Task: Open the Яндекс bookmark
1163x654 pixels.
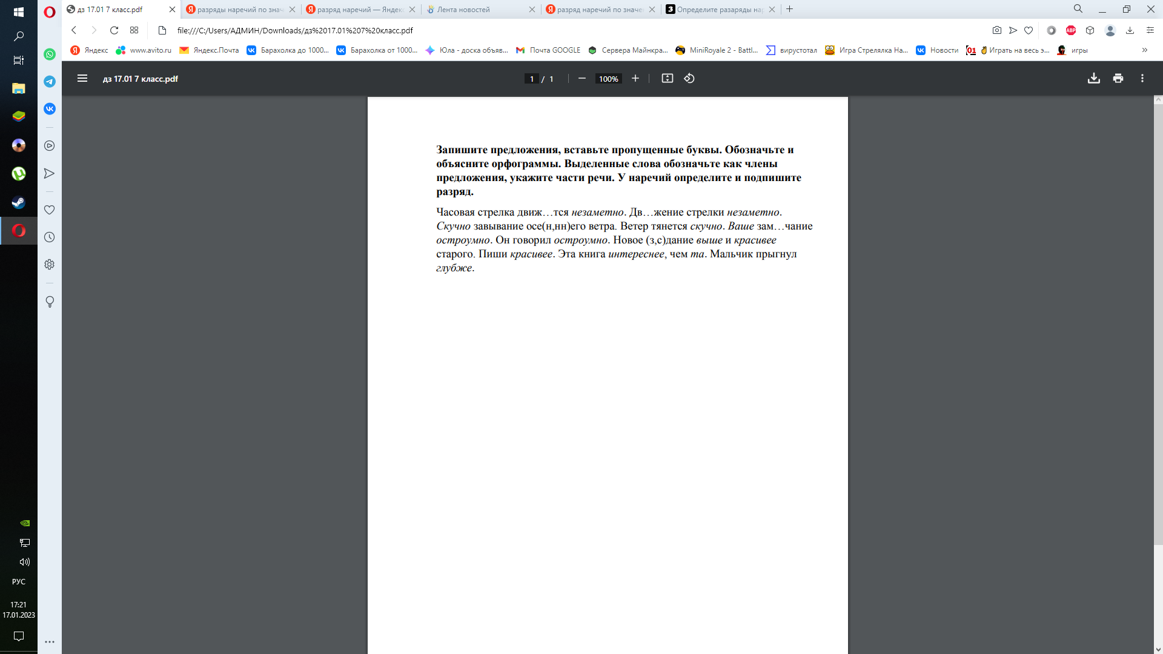Action: [89, 50]
